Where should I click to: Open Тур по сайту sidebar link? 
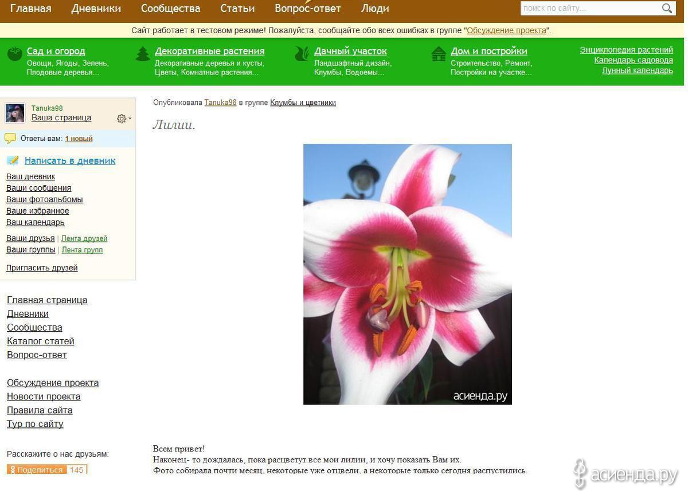pyautogui.click(x=35, y=424)
